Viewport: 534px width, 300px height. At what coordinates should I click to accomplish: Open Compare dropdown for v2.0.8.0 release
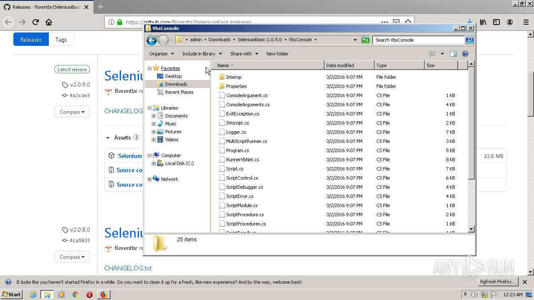pos(72,257)
